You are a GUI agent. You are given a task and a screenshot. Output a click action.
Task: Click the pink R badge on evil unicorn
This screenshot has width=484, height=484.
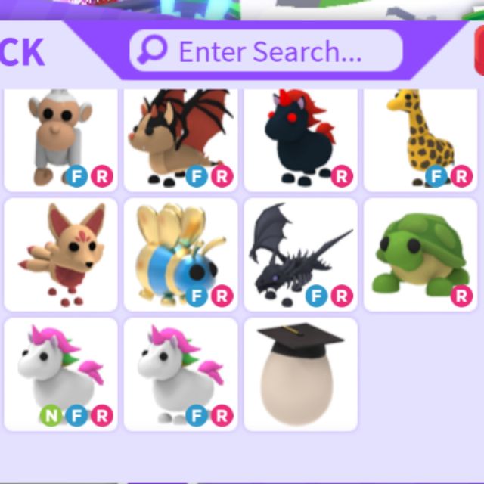pyautogui.click(x=342, y=176)
